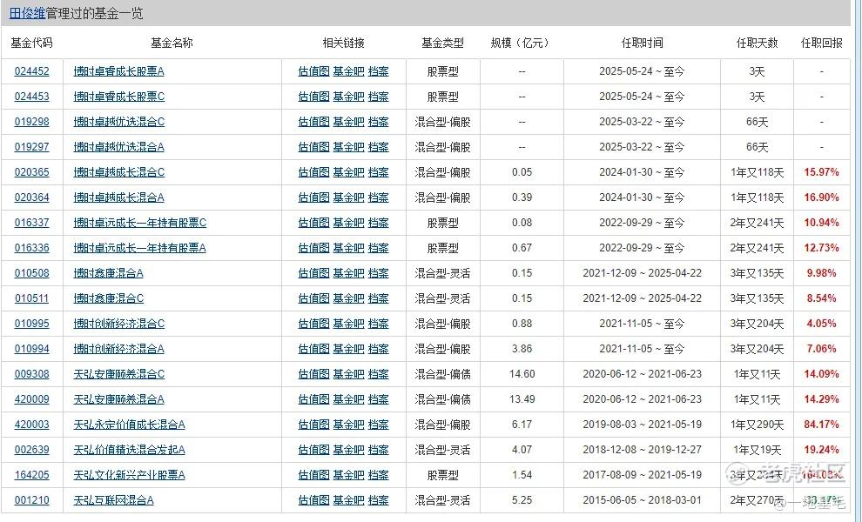Open fund code 024452 link

click(x=32, y=71)
